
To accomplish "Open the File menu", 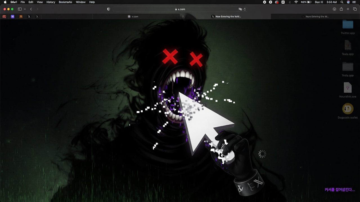I will (x=23, y=2).
